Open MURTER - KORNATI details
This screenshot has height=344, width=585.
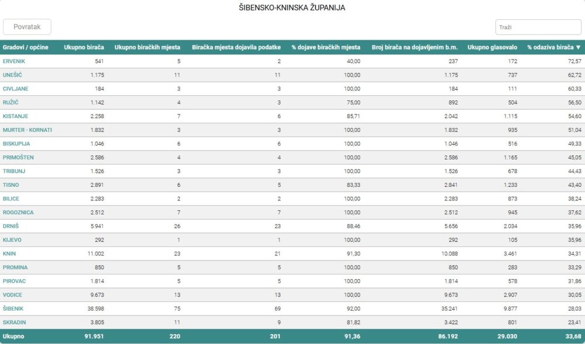click(x=27, y=130)
